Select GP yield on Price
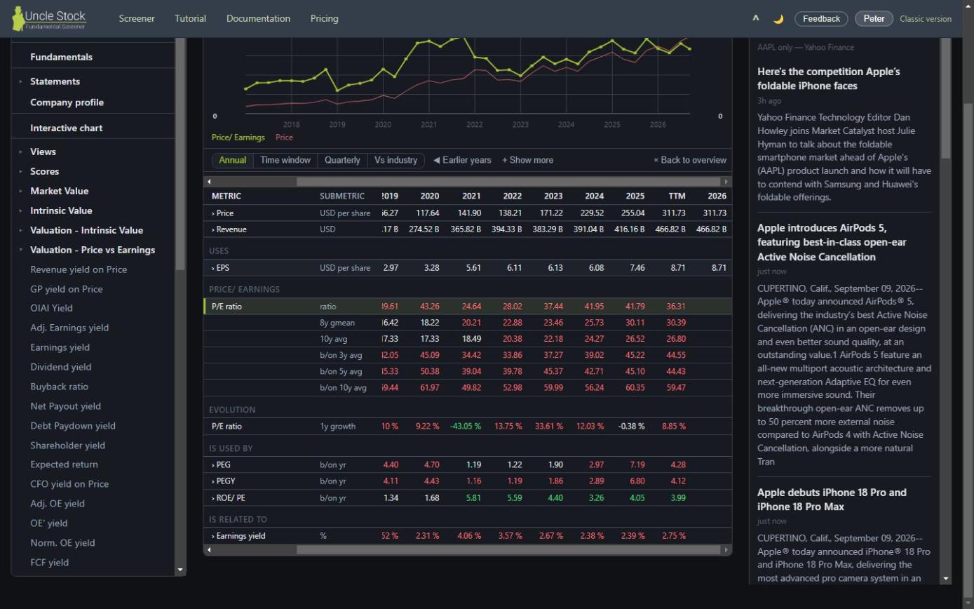Screen dimensions: 974x609 tap(66, 289)
